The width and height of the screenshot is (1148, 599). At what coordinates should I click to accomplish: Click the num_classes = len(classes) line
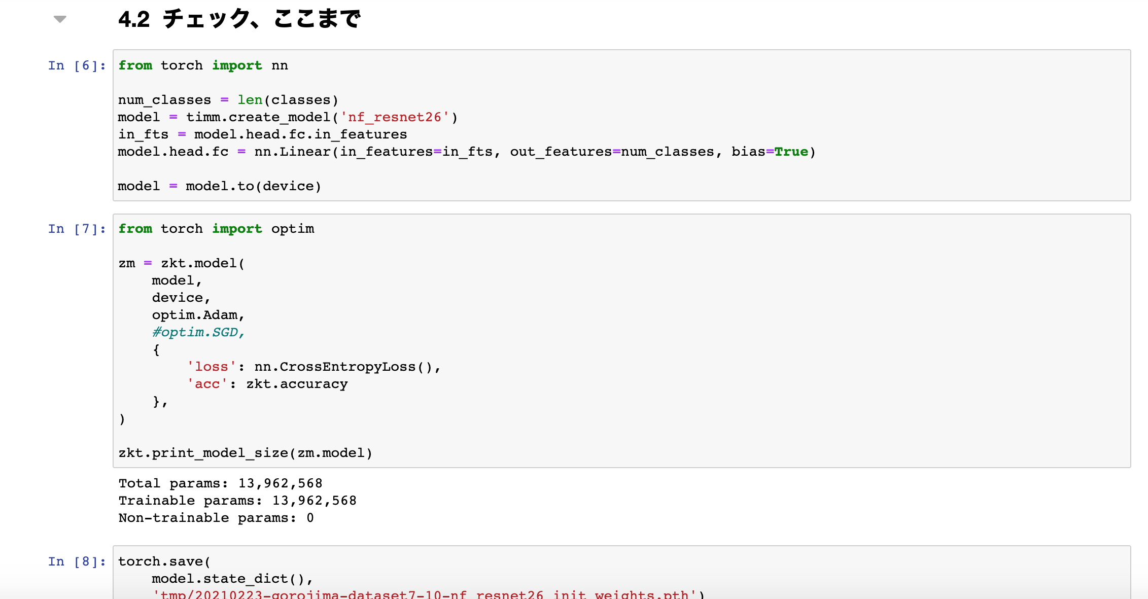point(228,100)
